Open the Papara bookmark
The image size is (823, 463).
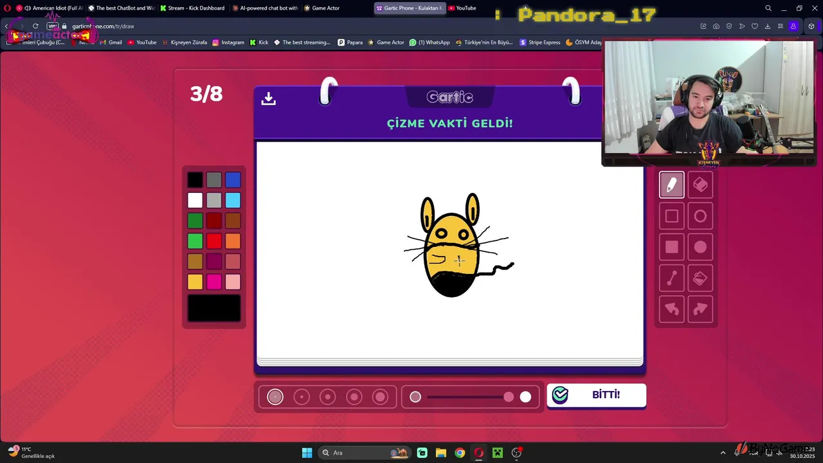coord(350,42)
